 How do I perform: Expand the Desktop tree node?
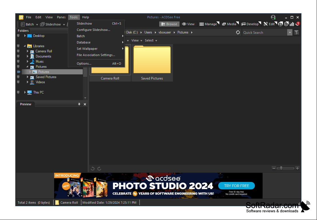click(x=25, y=36)
